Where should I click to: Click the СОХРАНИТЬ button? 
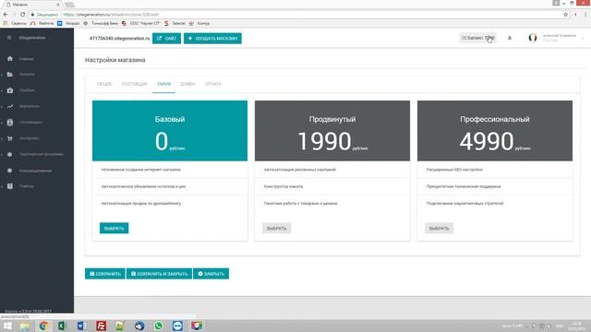tap(105, 274)
